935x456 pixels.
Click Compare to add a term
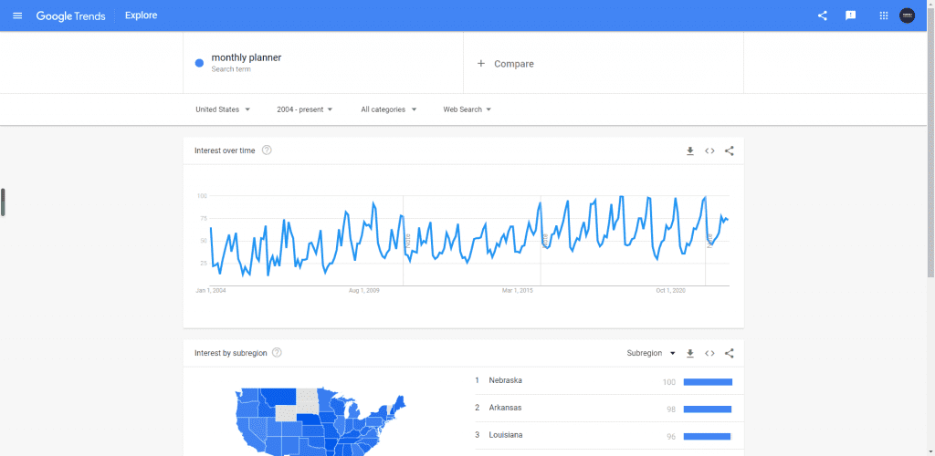[x=507, y=64]
